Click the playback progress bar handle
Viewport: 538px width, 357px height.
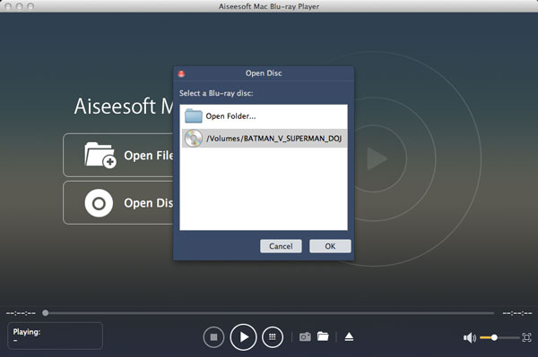[x=46, y=313]
